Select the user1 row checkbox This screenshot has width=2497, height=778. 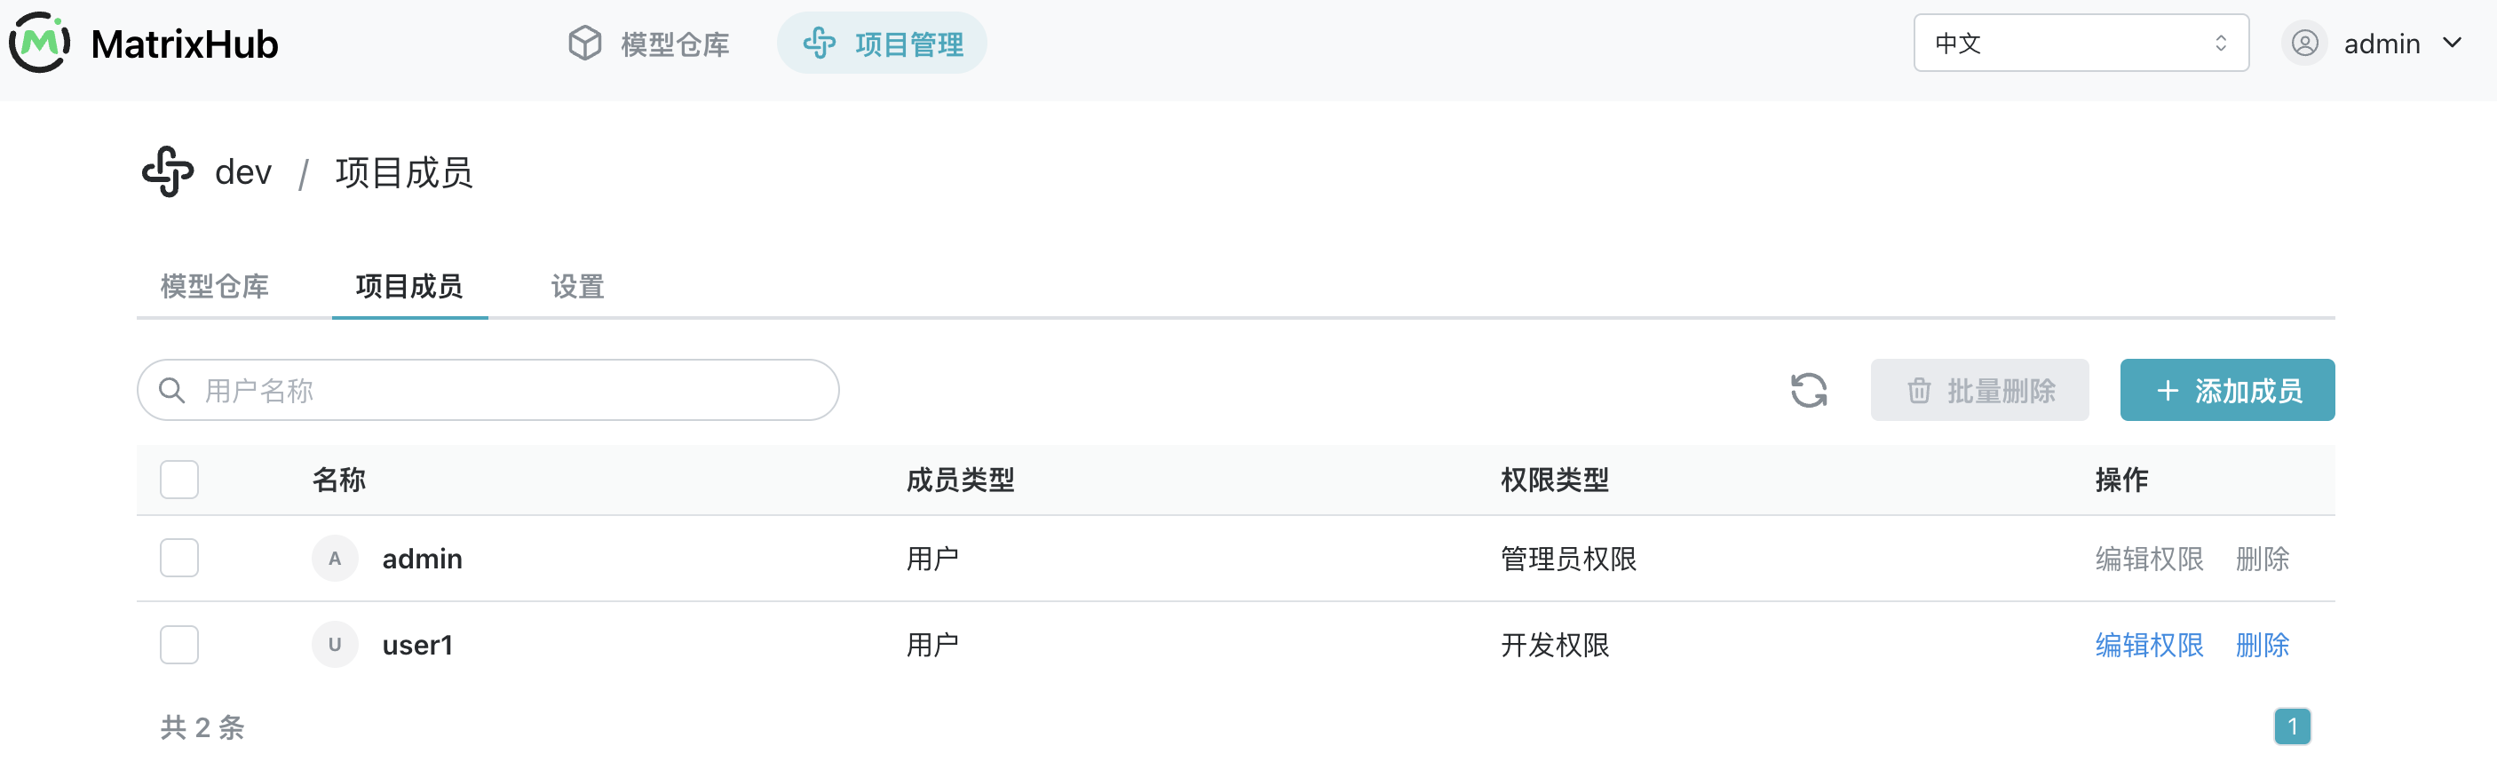tap(179, 644)
